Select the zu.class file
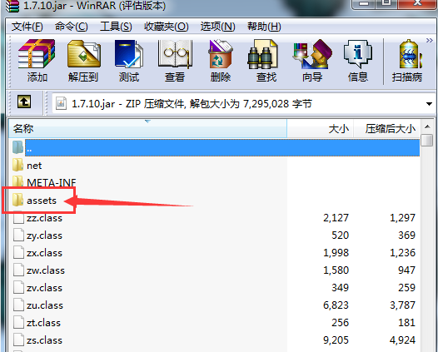The height and width of the screenshot is (352, 438). 45,305
